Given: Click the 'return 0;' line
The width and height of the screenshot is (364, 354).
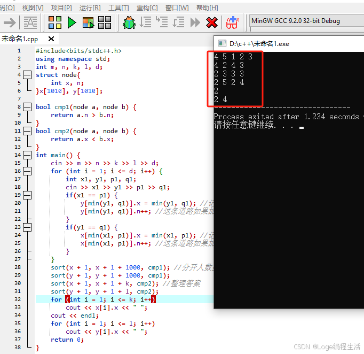Looking at the screenshot, I should [67, 340].
